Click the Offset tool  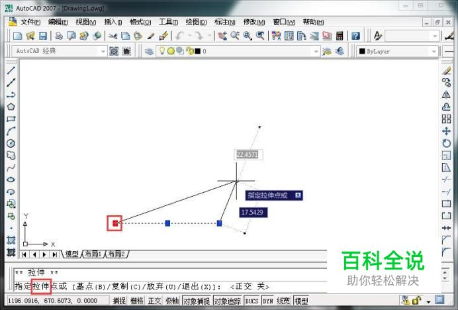[446, 107]
